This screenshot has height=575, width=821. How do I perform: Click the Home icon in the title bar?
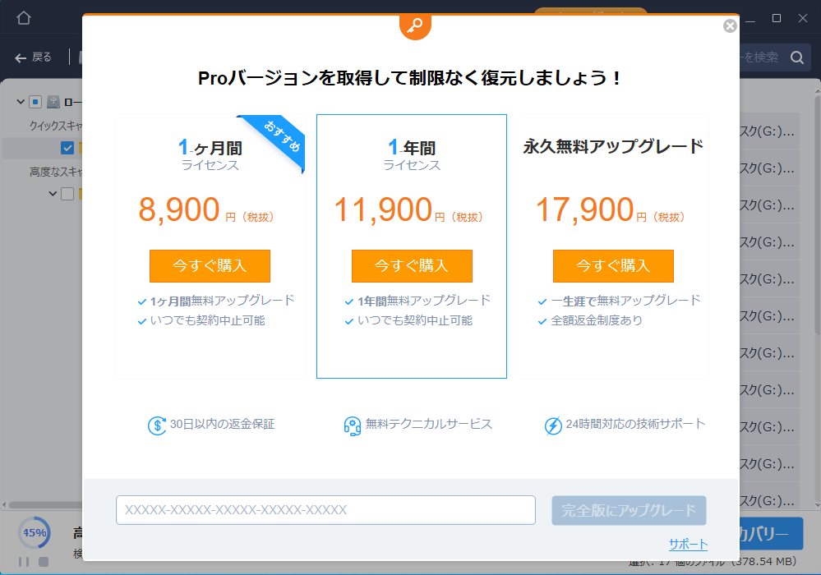24,17
